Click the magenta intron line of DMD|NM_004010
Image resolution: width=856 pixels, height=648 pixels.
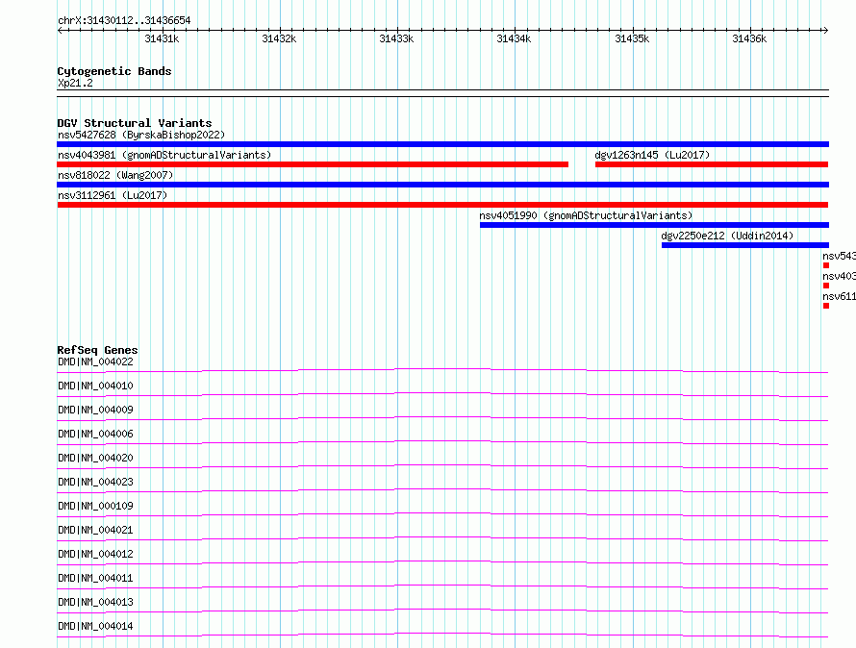(x=442, y=393)
